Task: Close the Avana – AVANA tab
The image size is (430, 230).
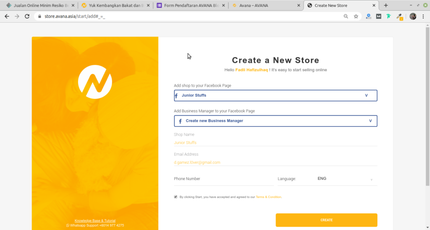Action: pos(299,5)
